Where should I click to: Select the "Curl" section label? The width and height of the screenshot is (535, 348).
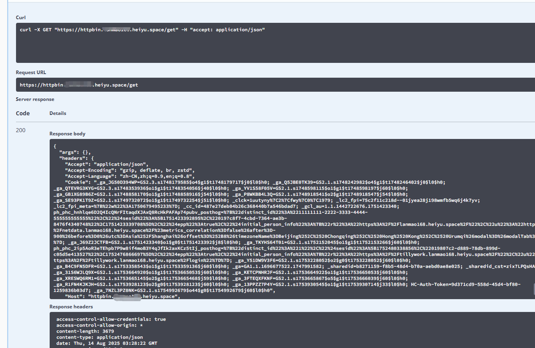pos(21,17)
